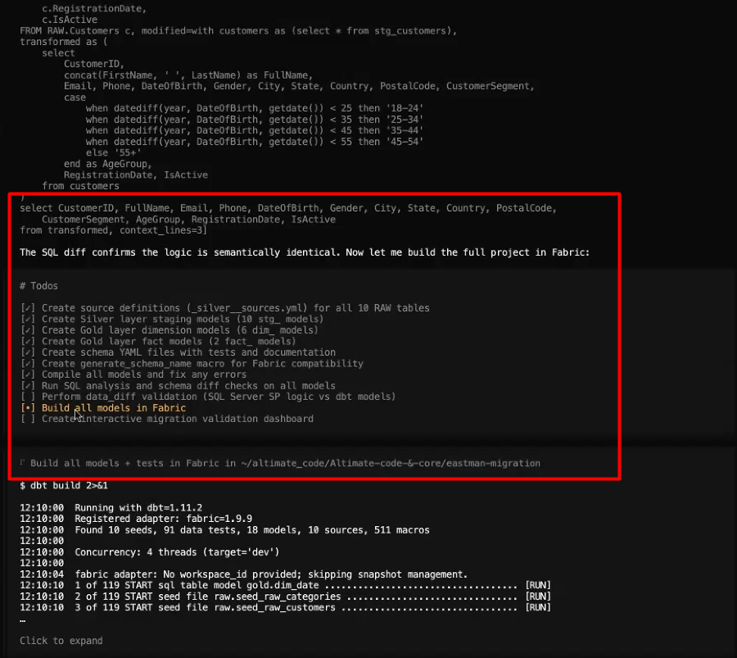The height and width of the screenshot is (658, 737).
Task: Click 'CustomerSegment, AgeGroup, RegistrationDate, IsActive' line
Action: click(x=188, y=220)
